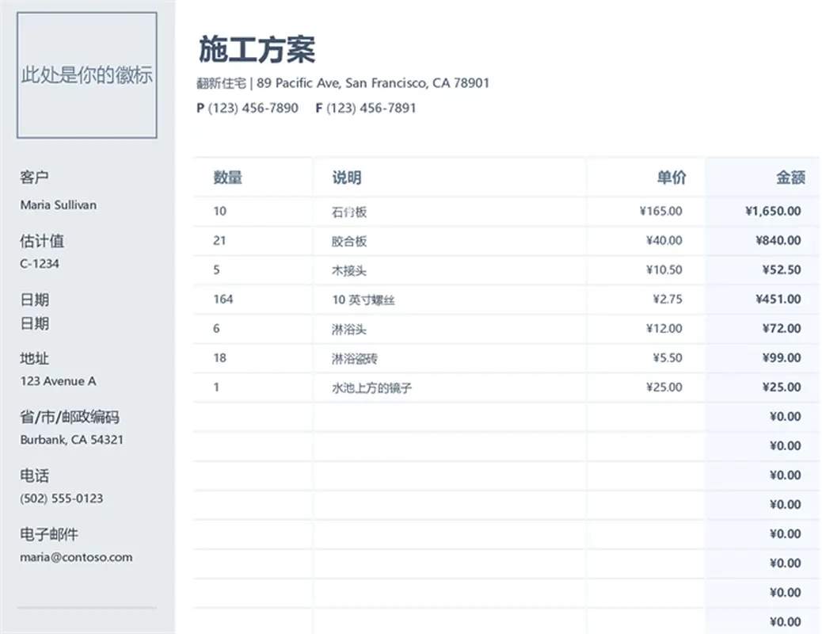Click the email maria@contoso.com
The width and height of the screenshot is (822, 634).
(76, 556)
